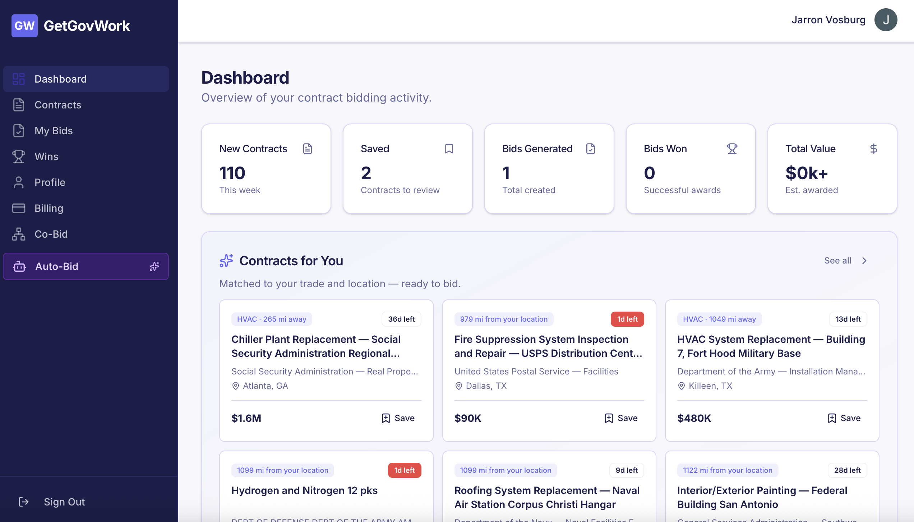Click the My Bids file-check icon
Screen dimensions: 914x522
(x=19, y=131)
